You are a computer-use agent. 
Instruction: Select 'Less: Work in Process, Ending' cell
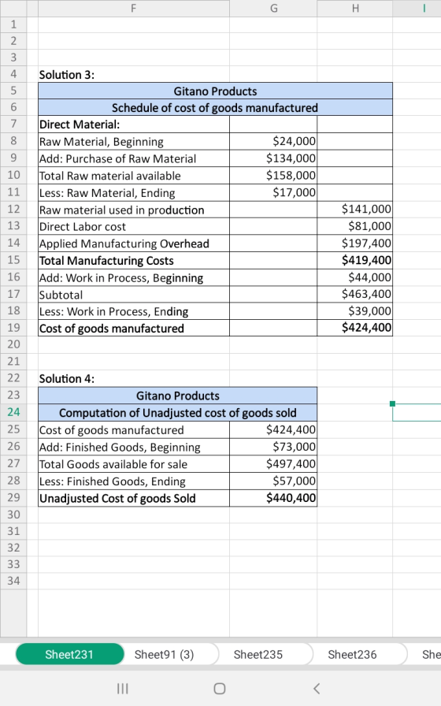click(134, 311)
